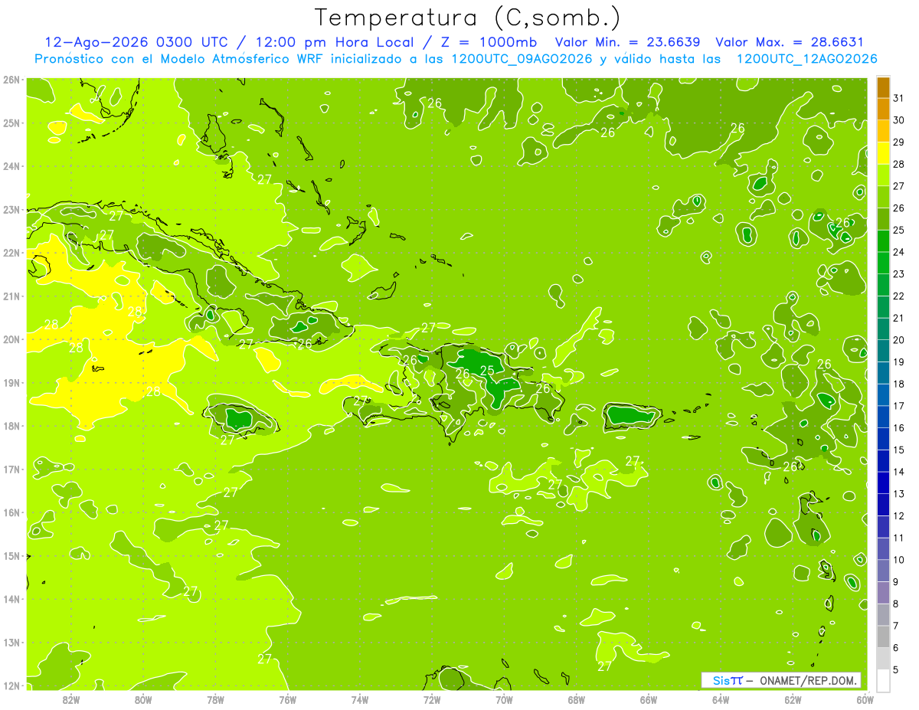Image resolution: width=919 pixels, height=710 pixels.
Task: Click the dark green cold area over Jamaica
Action: click(239, 418)
